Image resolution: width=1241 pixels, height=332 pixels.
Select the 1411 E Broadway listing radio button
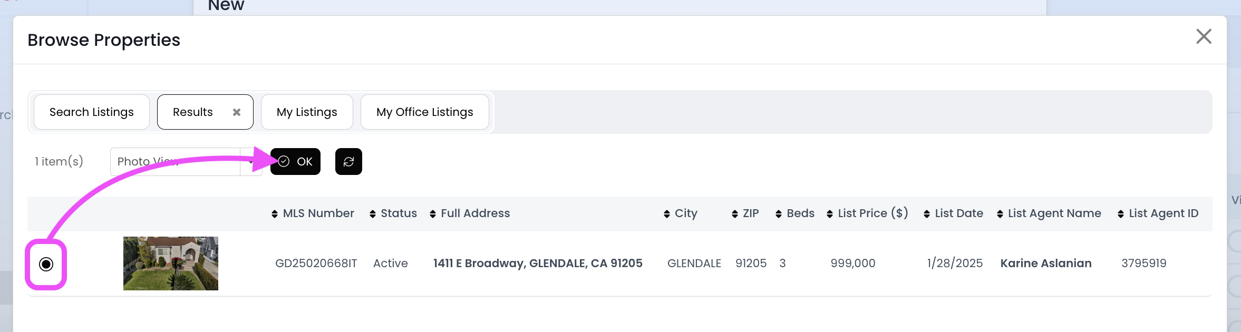(x=46, y=264)
